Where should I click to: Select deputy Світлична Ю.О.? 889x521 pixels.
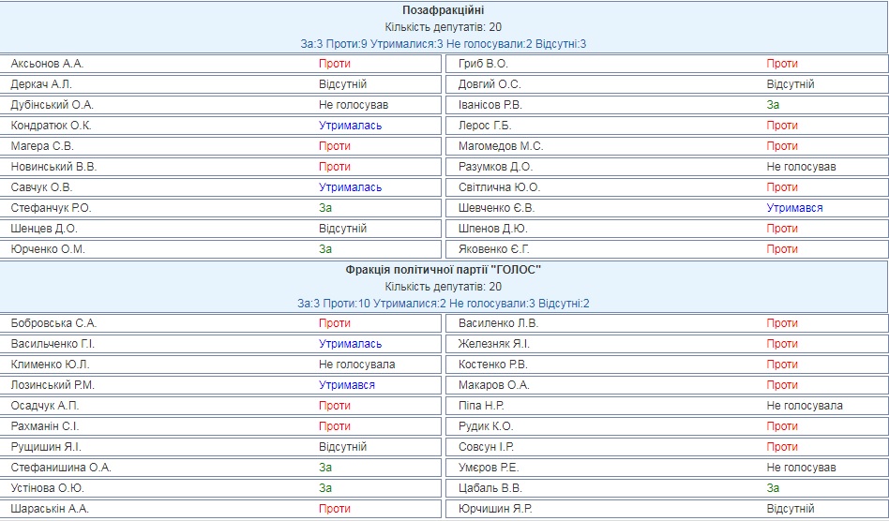click(x=500, y=187)
